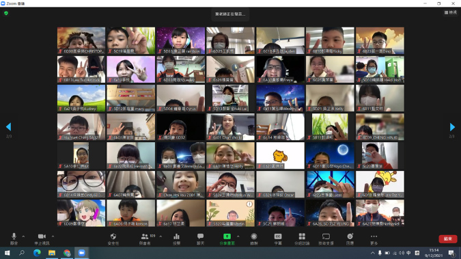Start Share Screen with the green icon
Screen dimensions: 461x259
[x=227, y=238]
